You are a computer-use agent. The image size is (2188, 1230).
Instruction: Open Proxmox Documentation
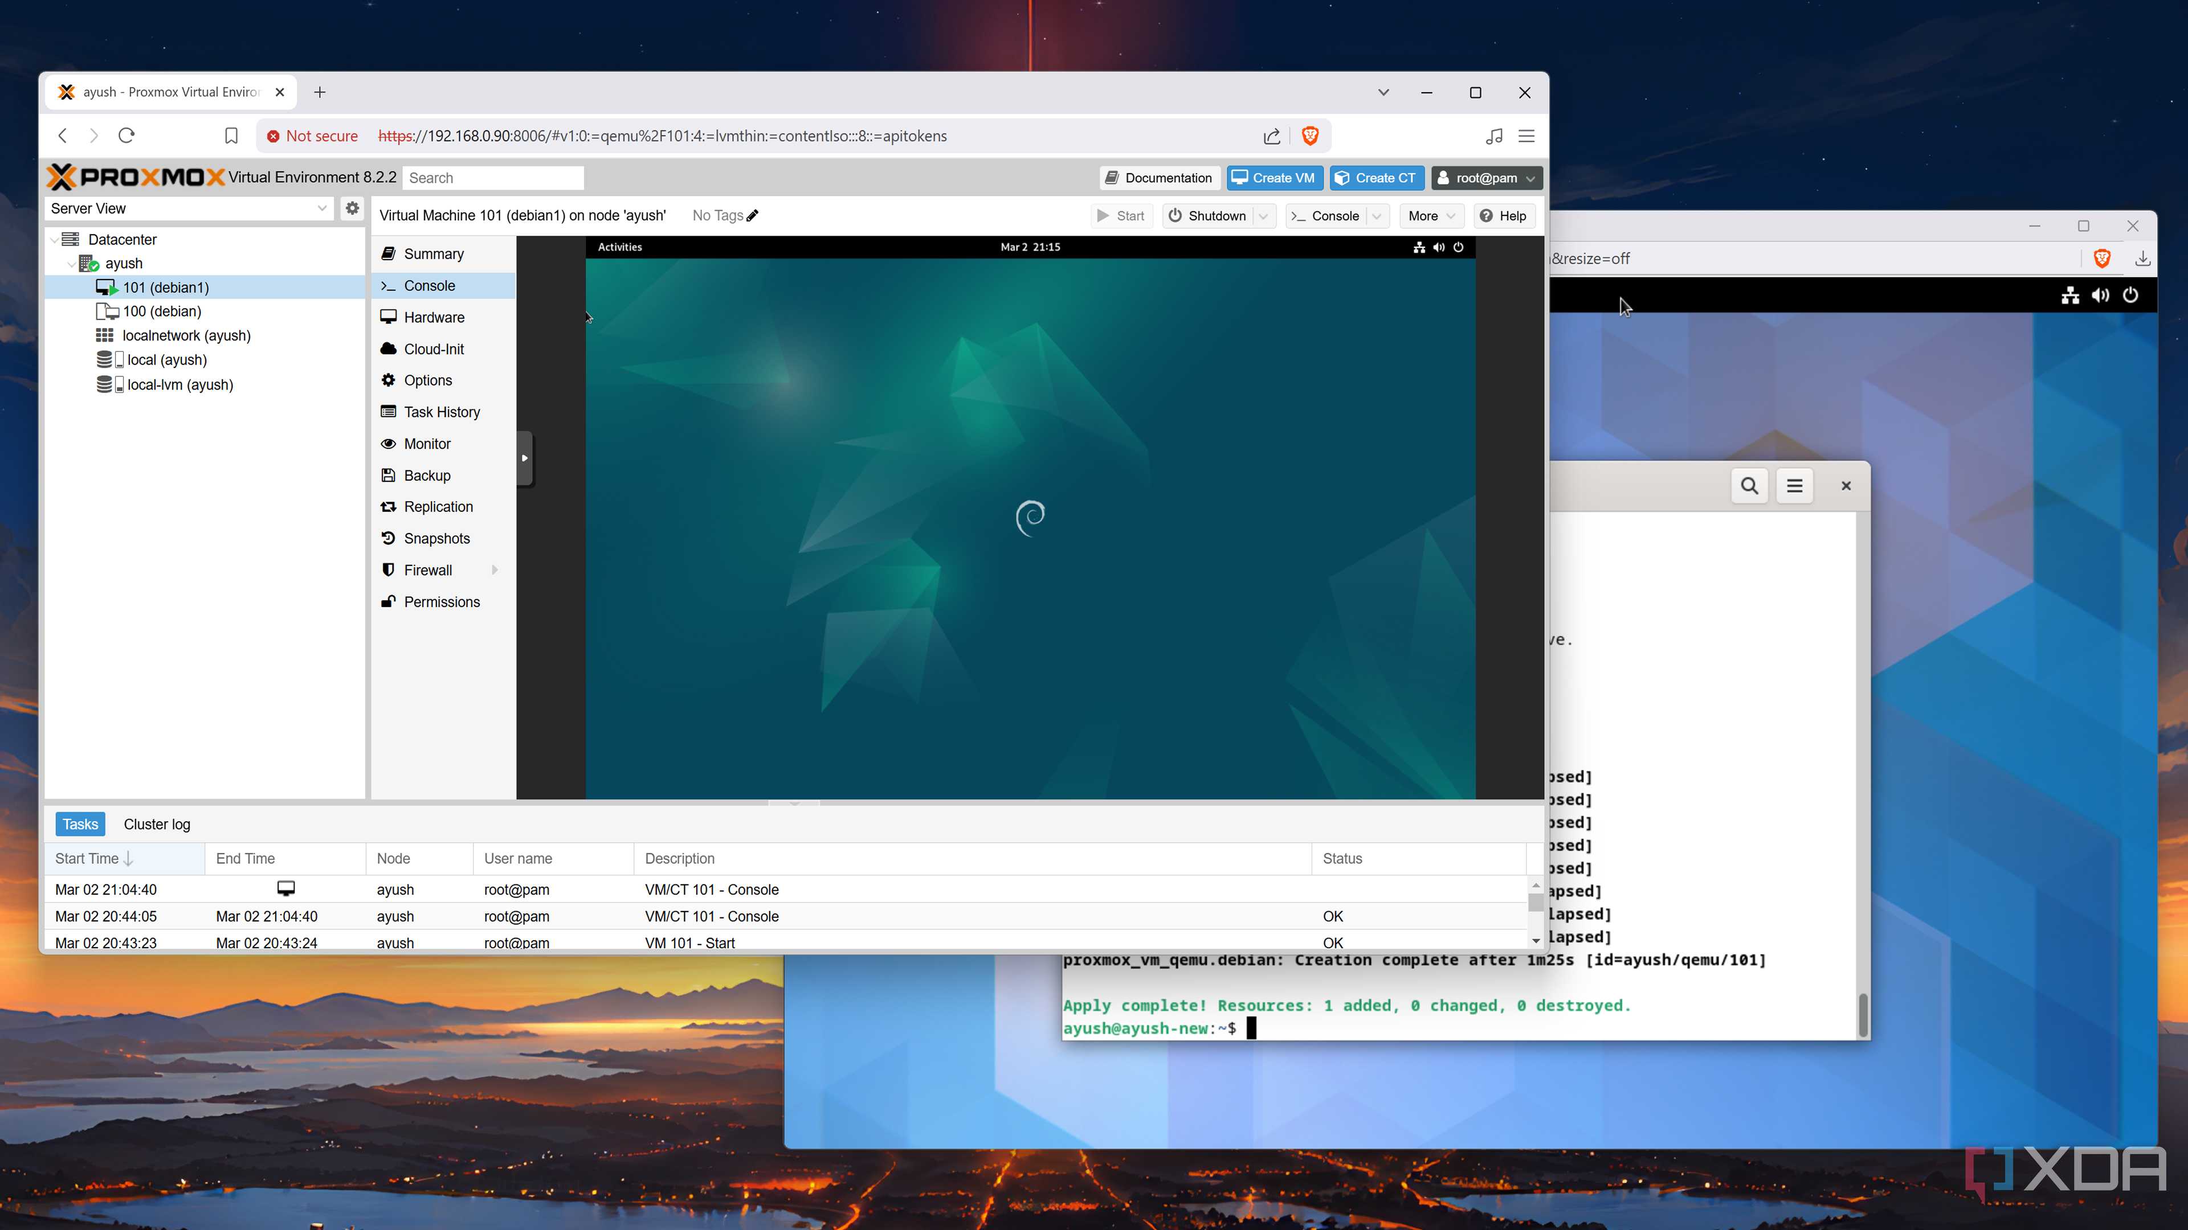[x=1160, y=178]
